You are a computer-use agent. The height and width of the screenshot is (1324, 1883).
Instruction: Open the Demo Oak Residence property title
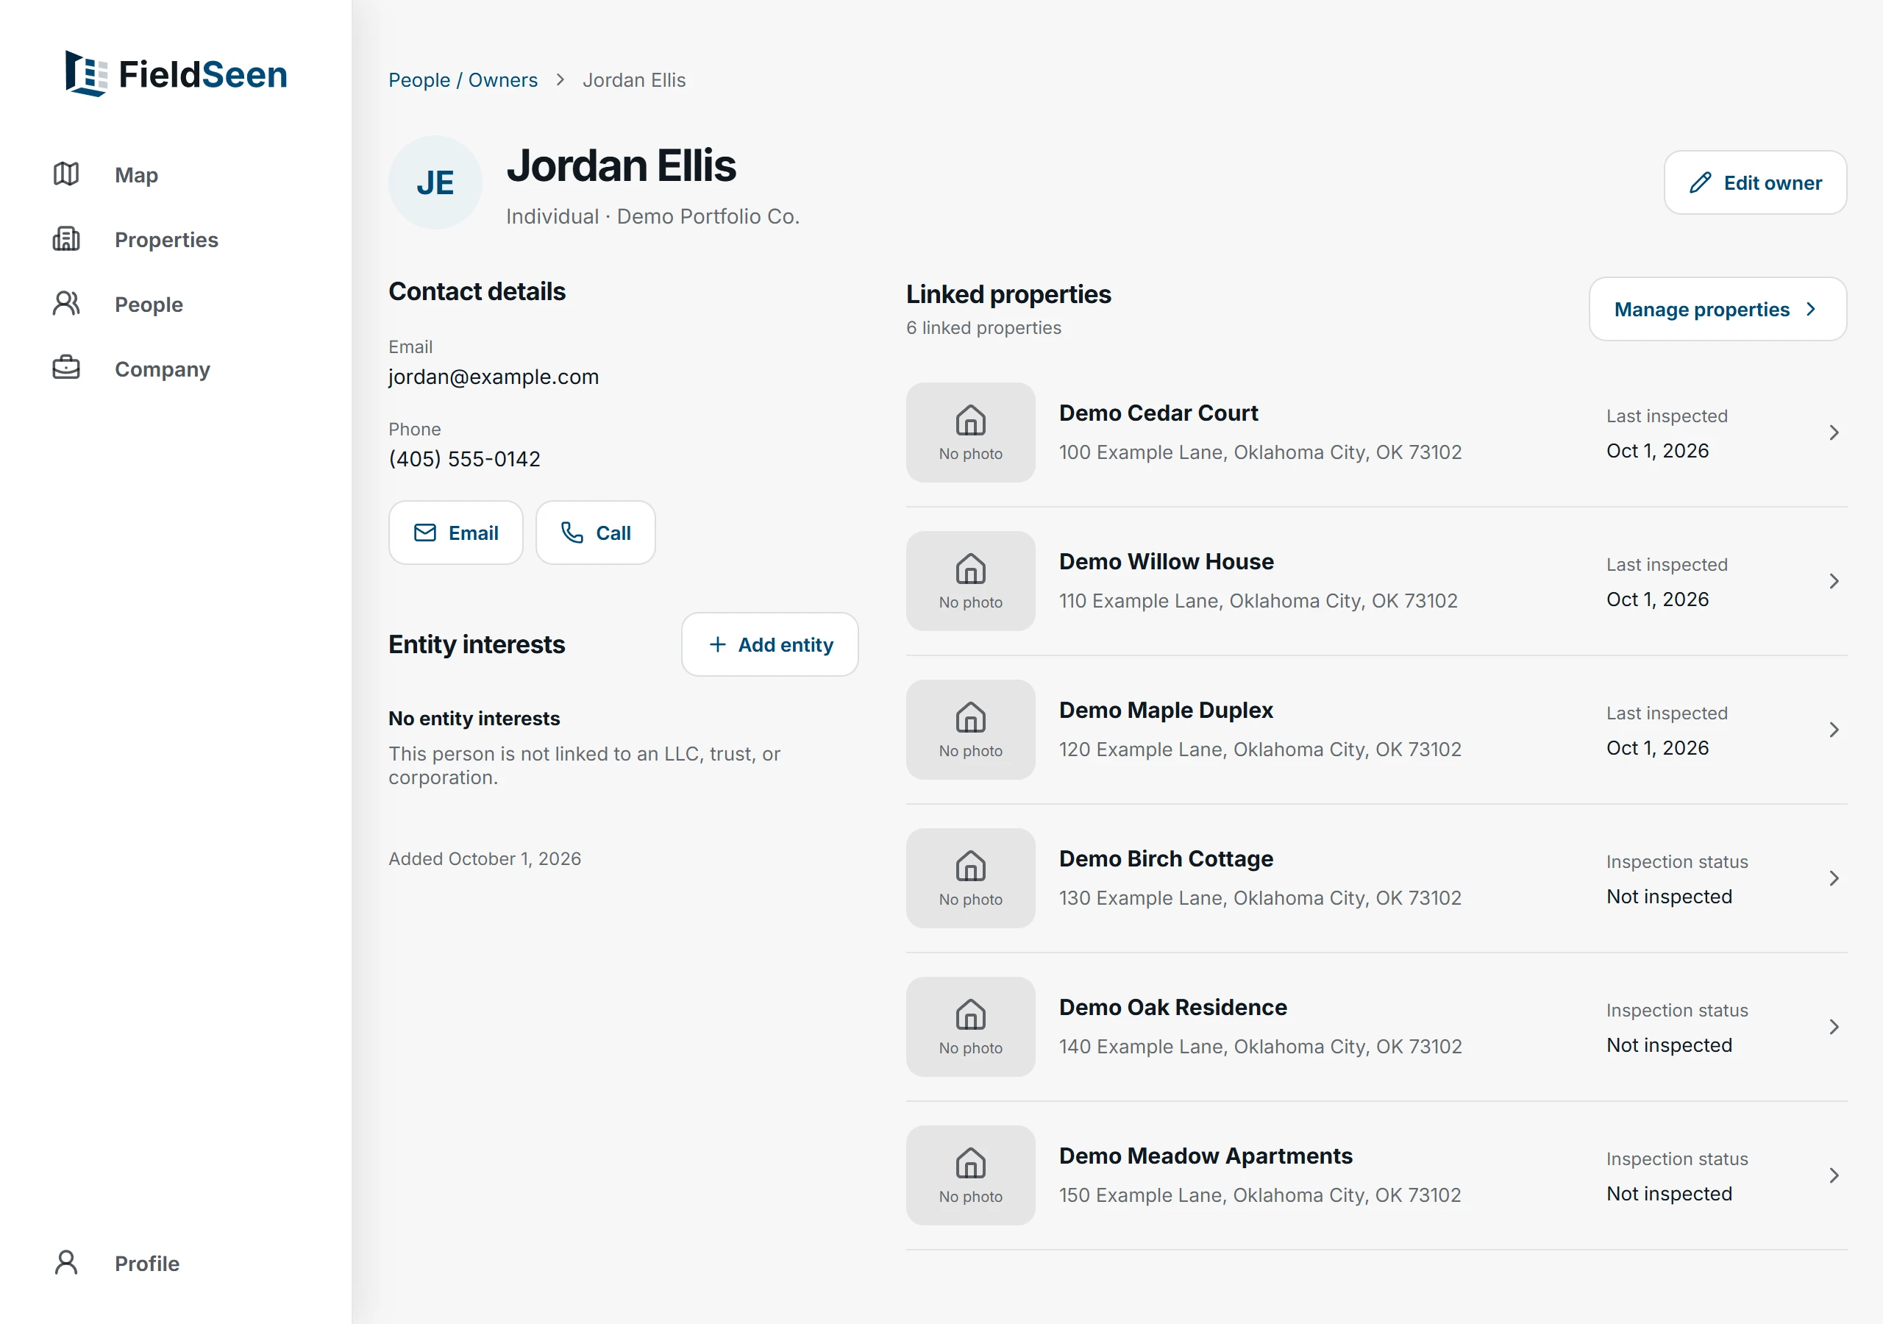pyautogui.click(x=1172, y=1006)
